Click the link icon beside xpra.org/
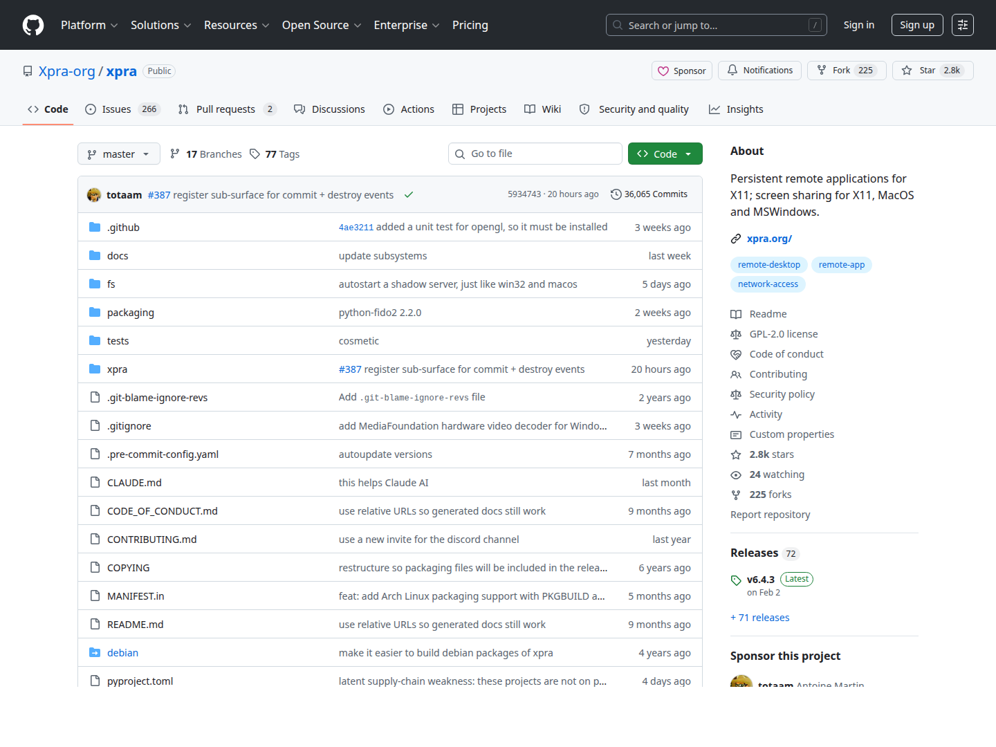Image resolution: width=996 pixels, height=747 pixels. pos(736,239)
